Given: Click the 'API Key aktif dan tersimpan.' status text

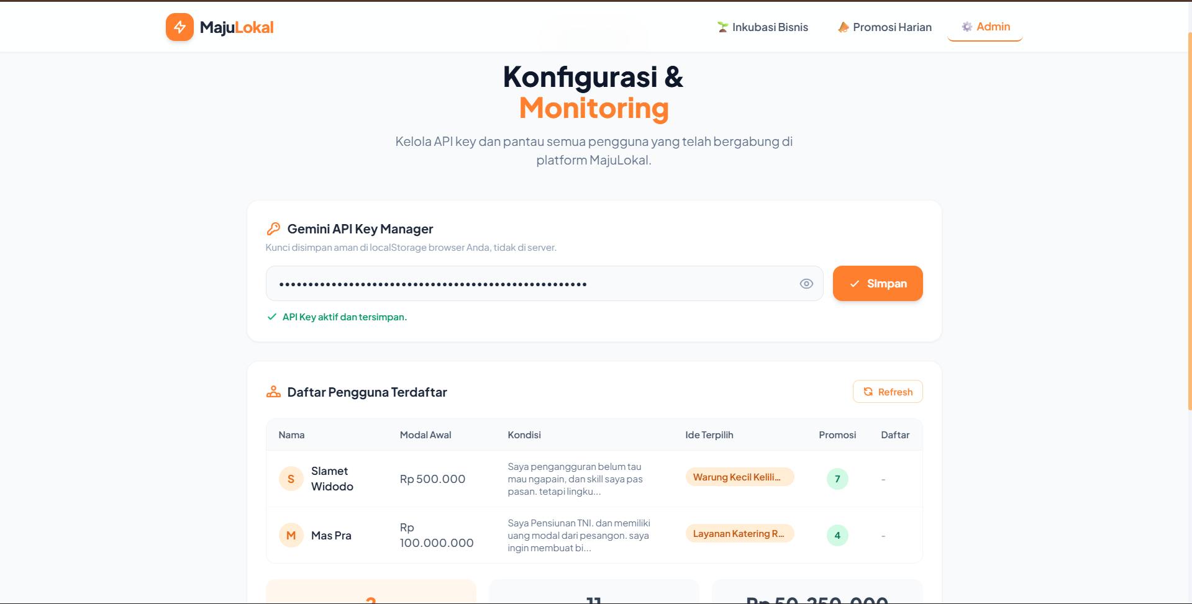Looking at the screenshot, I should 345,317.
